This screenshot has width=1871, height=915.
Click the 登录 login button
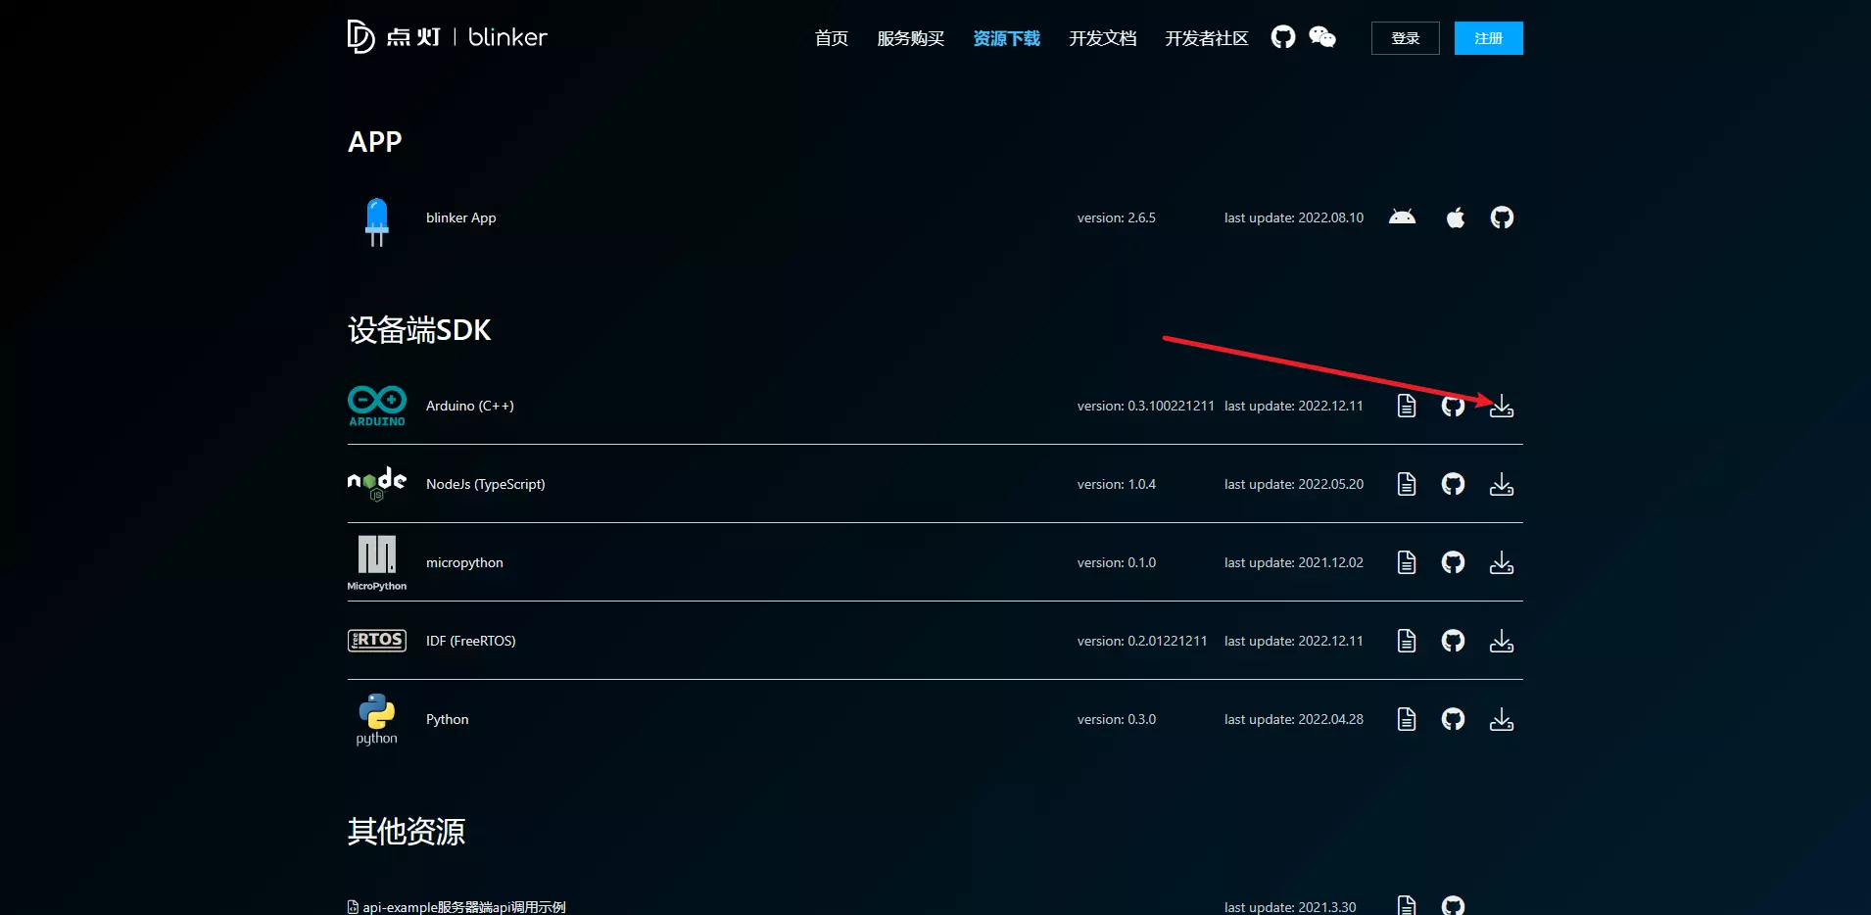pyautogui.click(x=1406, y=38)
